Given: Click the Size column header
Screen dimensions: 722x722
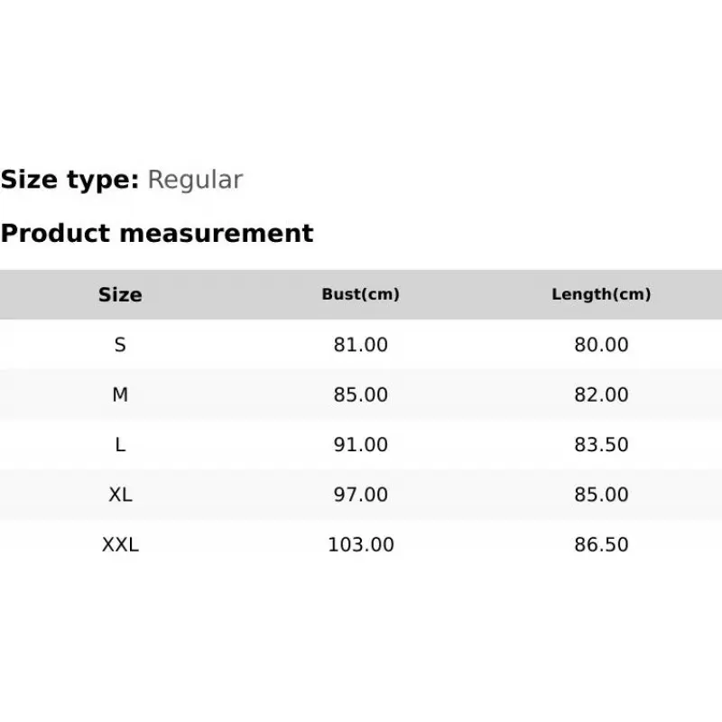Looking at the screenshot, I should click(x=120, y=294).
